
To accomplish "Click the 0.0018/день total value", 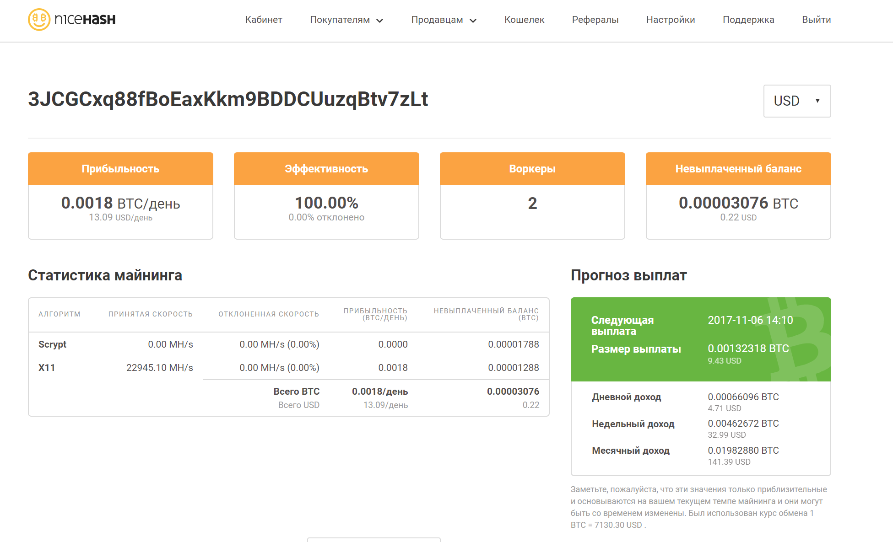I will tap(380, 392).
